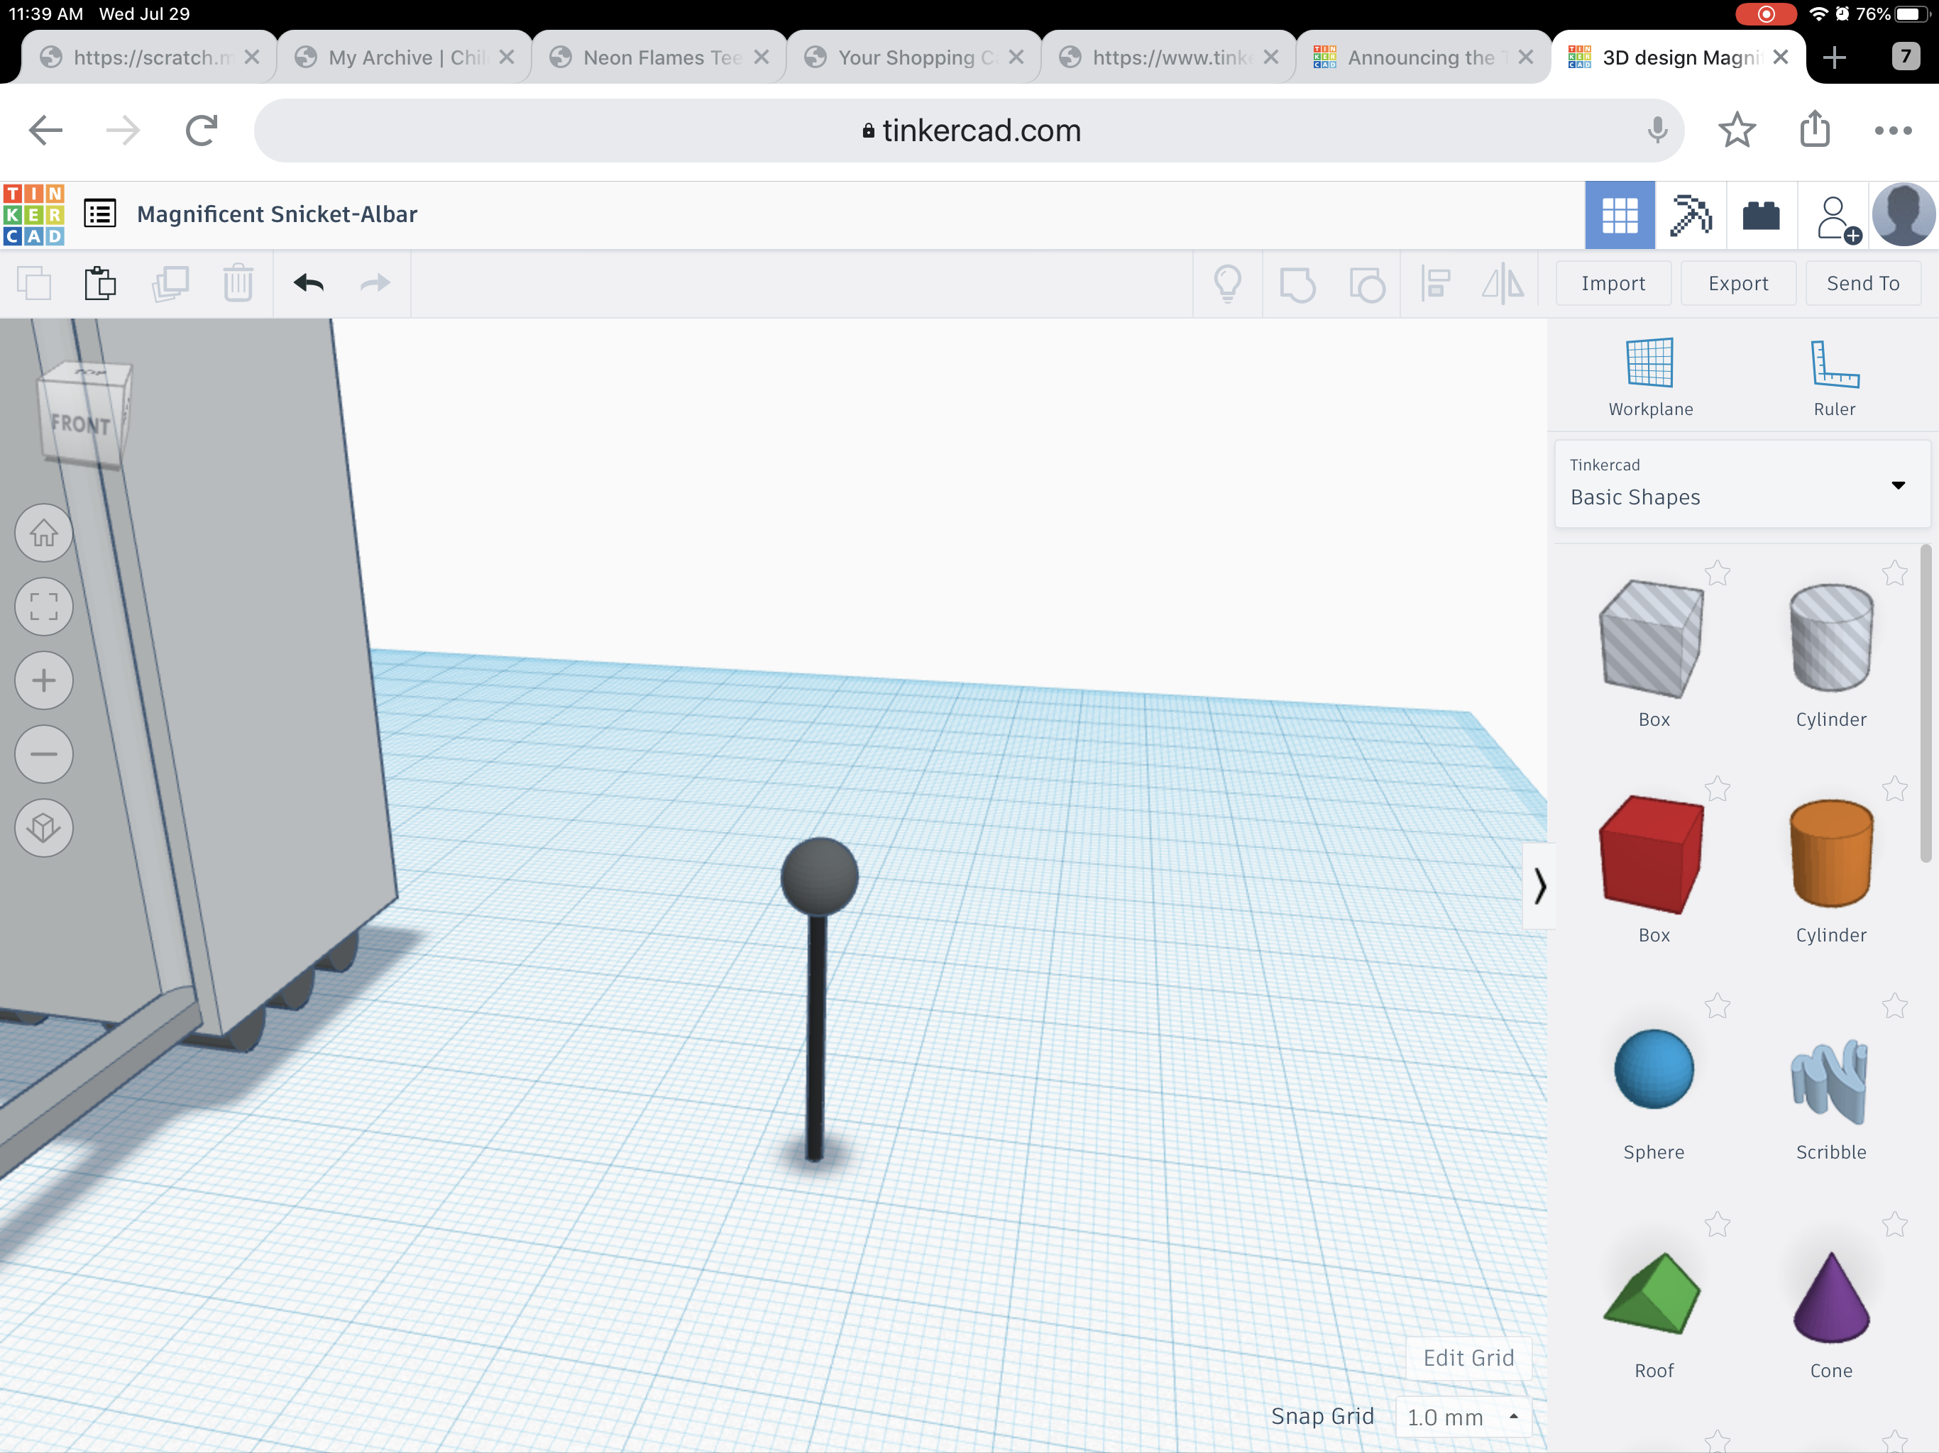Select the Ruler tool

[x=1834, y=377]
